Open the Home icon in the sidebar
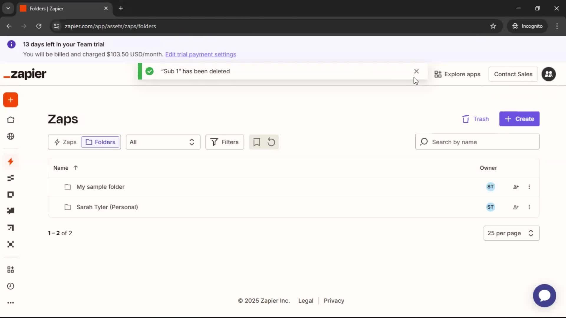Viewport: 566px width, 318px height. coord(11,120)
